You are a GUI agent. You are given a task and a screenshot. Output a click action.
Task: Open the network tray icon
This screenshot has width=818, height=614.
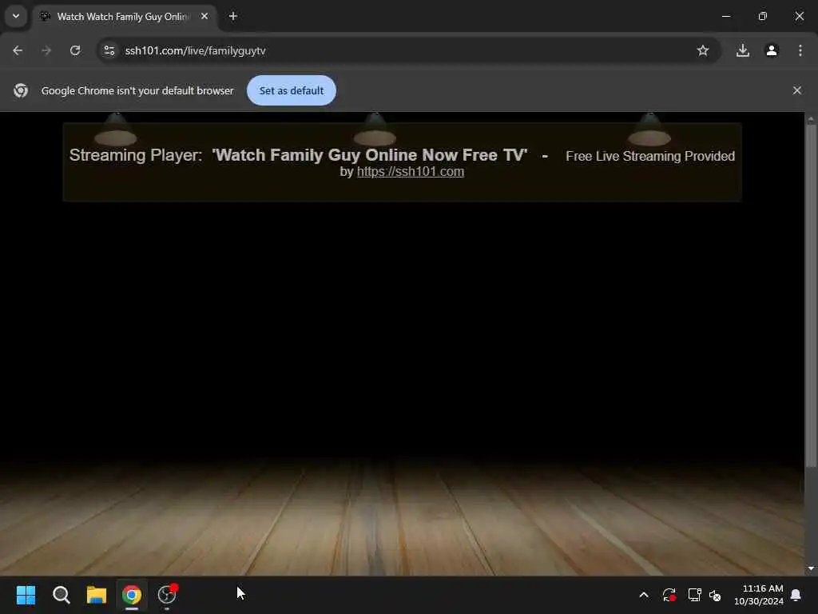tap(694, 595)
